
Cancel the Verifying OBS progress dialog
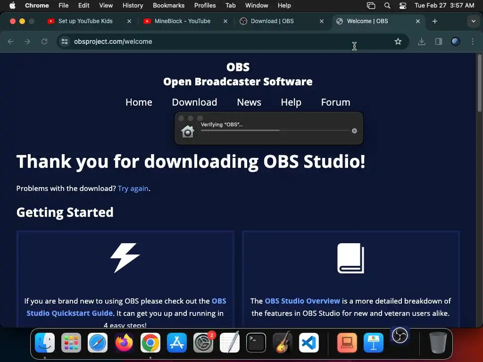(354, 131)
